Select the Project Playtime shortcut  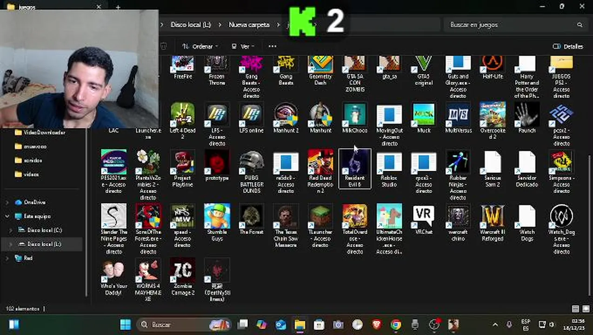(182, 168)
